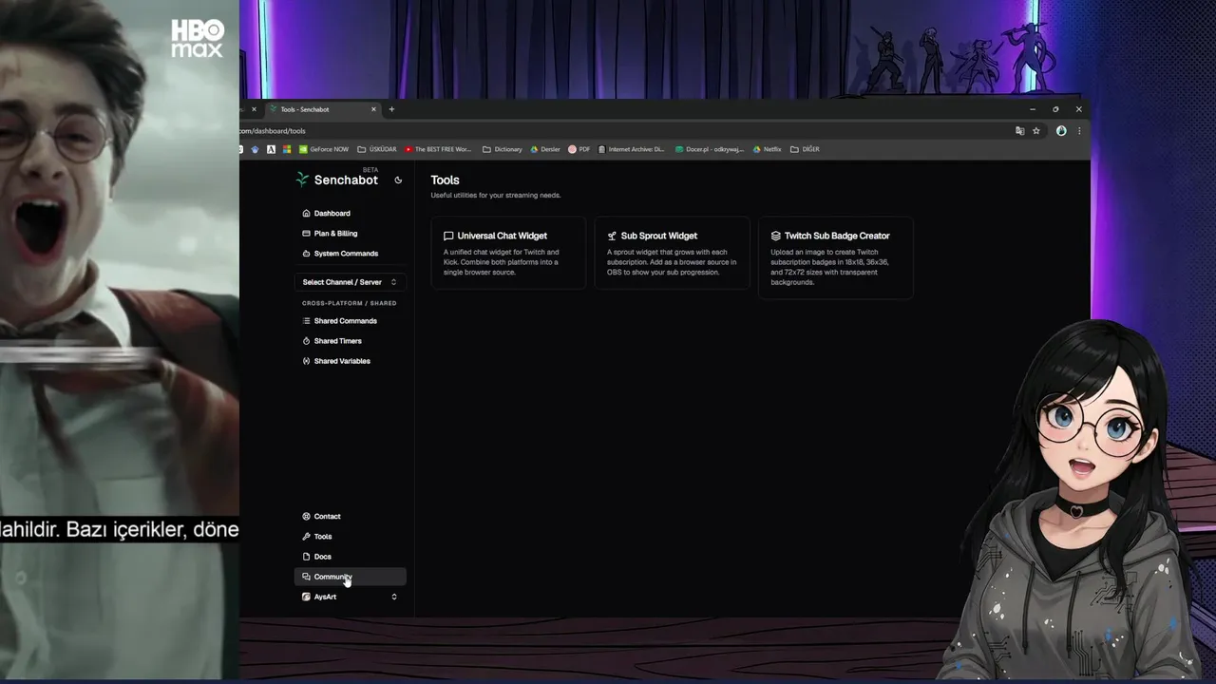Click the document icon beside Docs
Screen dimensions: 1216x684
coord(306,556)
